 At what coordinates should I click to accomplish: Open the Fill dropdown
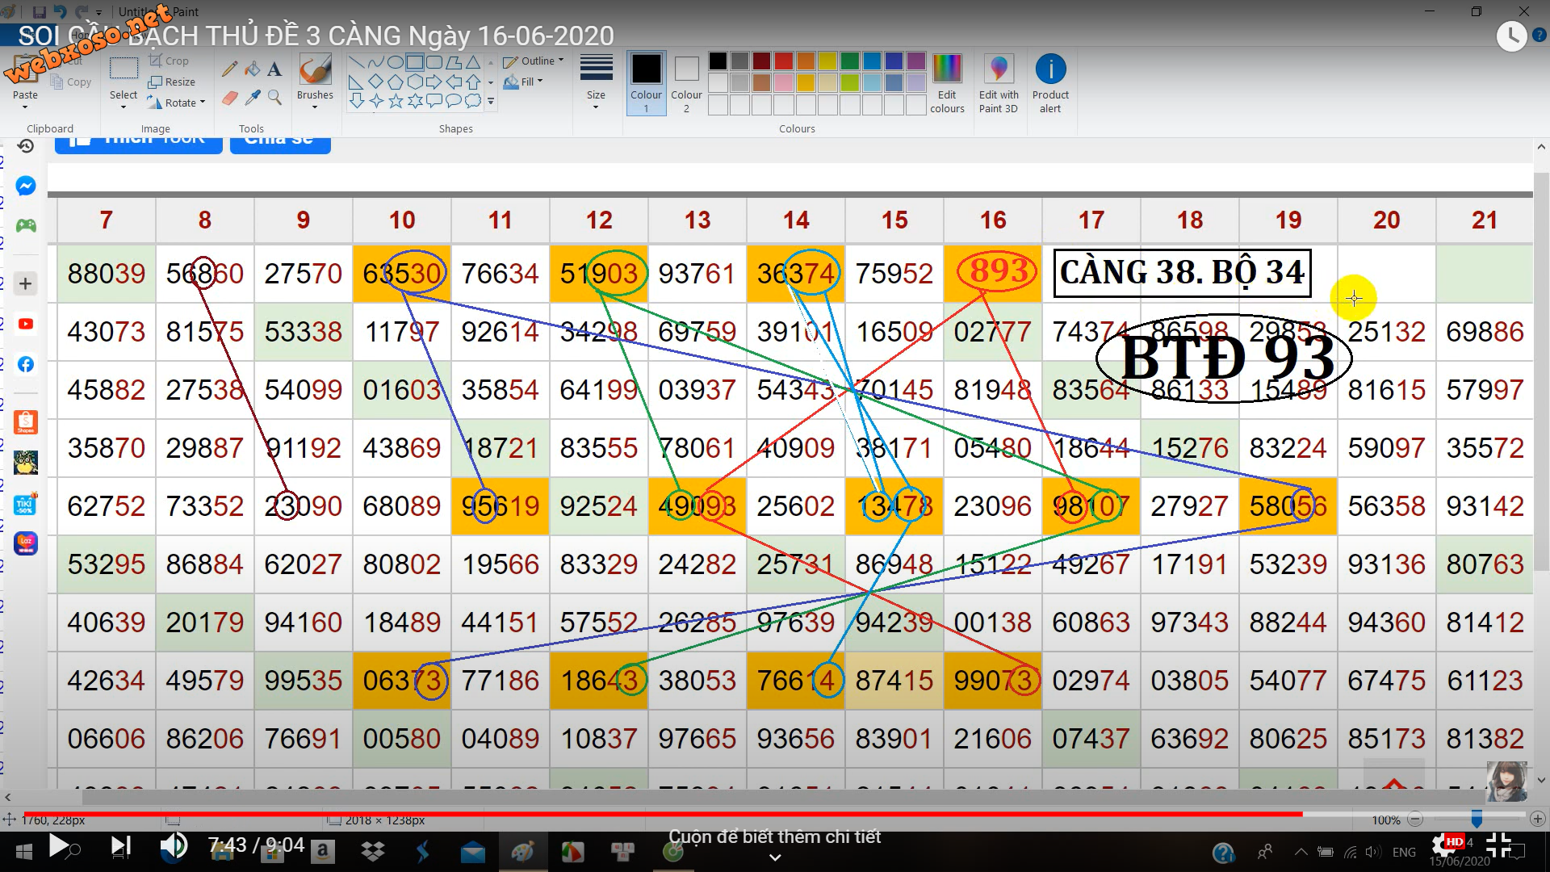[x=522, y=82]
